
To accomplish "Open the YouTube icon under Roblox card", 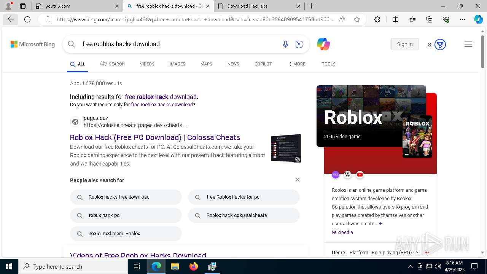I will [360, 175].
